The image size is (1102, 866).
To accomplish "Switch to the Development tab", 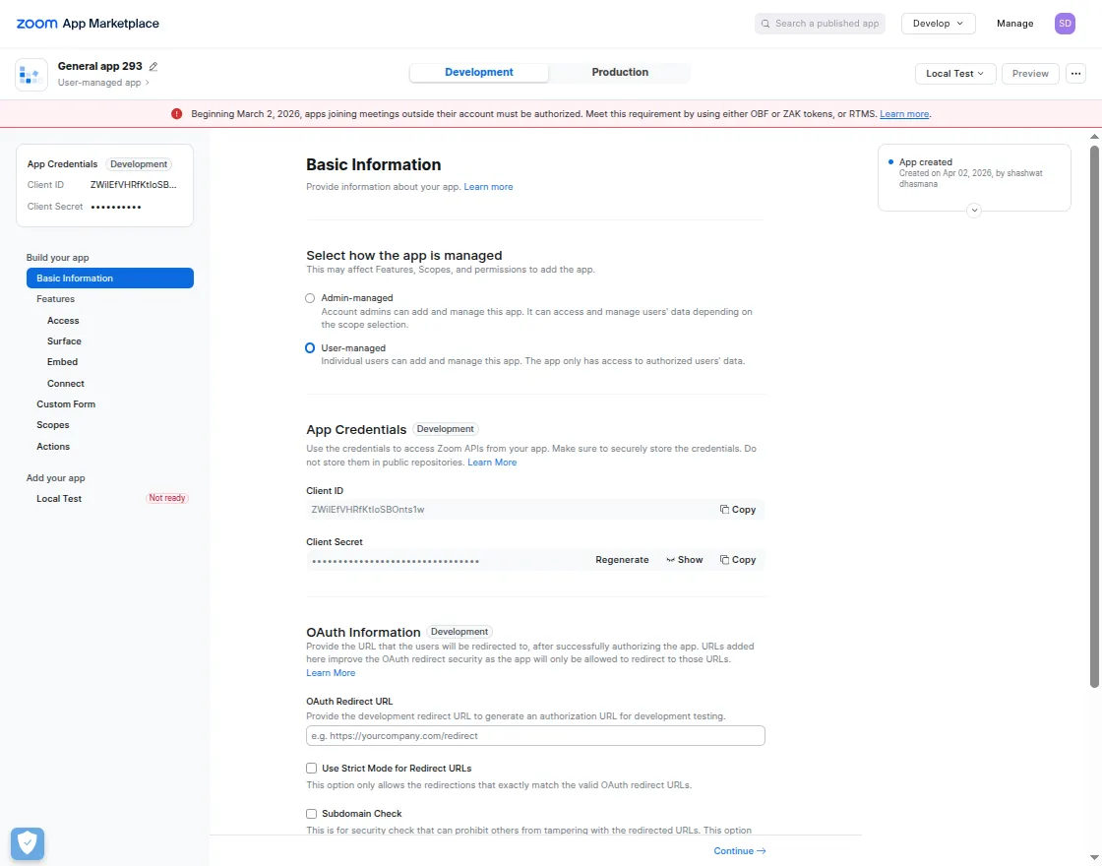I will point(478,73).
